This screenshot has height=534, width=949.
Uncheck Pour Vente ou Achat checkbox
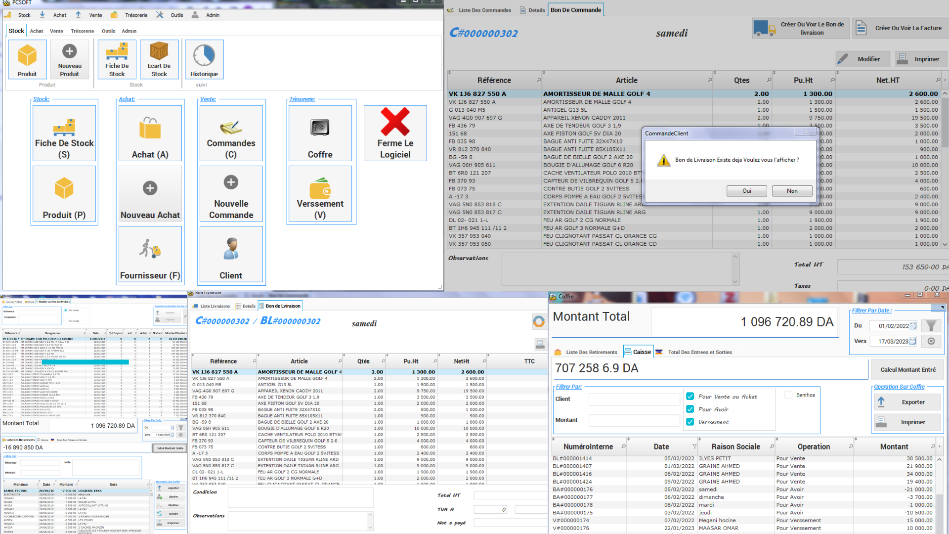click(x=690, y=397)
